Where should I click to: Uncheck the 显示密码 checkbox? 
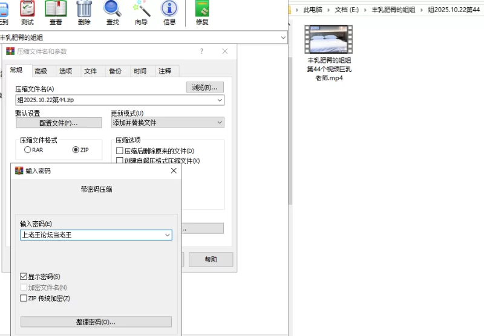[24, 276]
